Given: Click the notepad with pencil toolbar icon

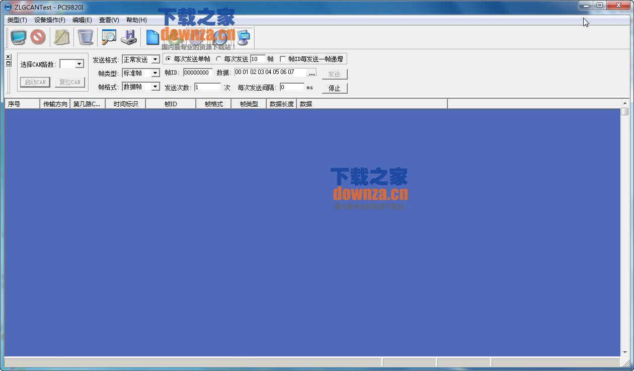Looking at the screenshot, I should coord(62,37).
